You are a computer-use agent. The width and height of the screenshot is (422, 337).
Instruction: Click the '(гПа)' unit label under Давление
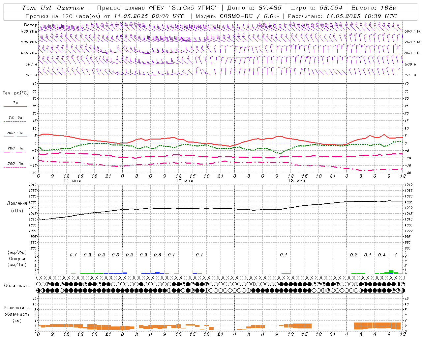tap(17, 211)
